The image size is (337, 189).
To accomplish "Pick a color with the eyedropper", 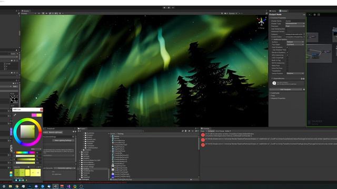I will click(15, 115).
